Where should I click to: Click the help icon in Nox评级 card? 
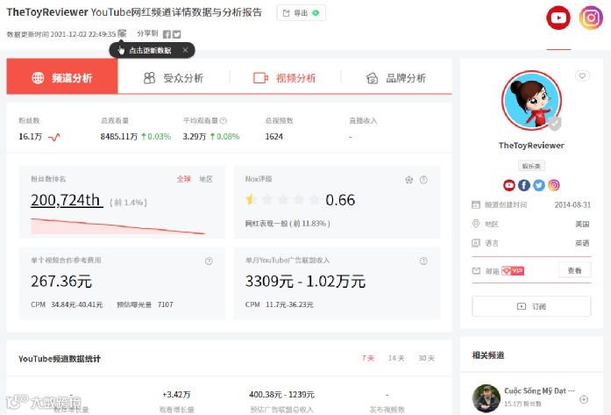tap(423, 180)
